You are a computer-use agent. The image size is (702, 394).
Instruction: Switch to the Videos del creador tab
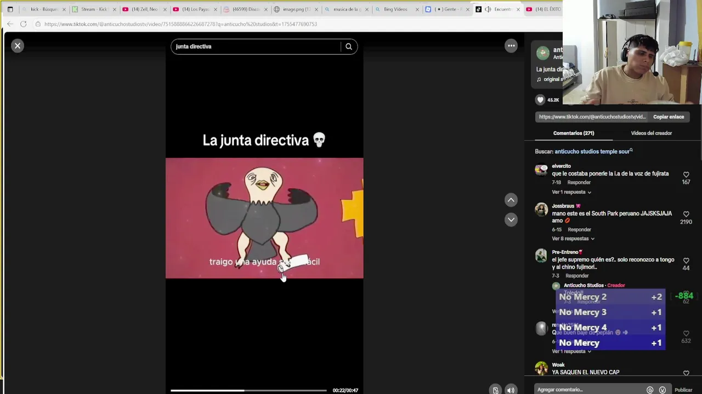pos(651,133)
